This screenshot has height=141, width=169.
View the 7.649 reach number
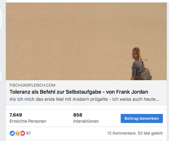(x=16, y=115)
